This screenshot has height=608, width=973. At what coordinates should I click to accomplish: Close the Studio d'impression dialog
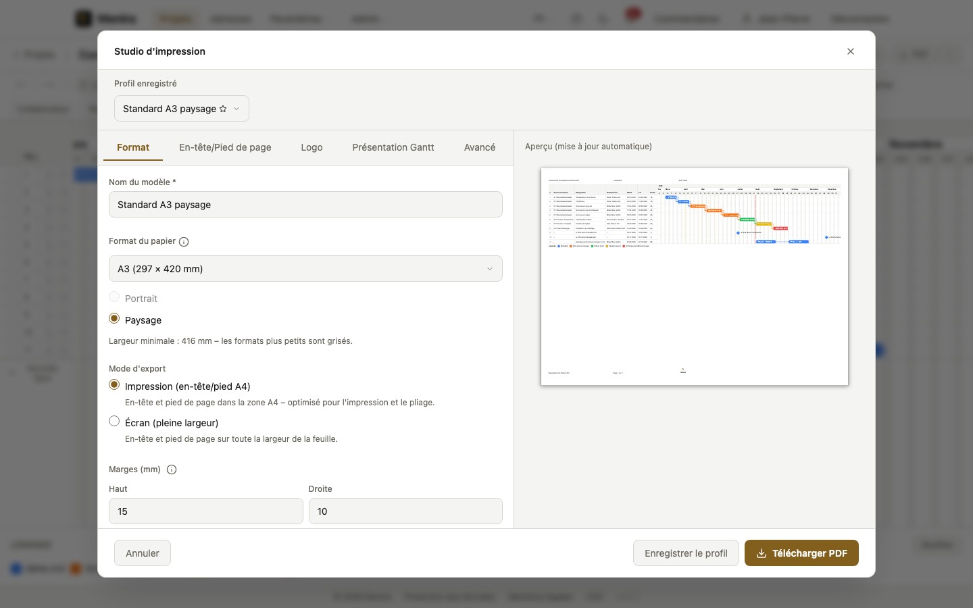coord(851,51)
